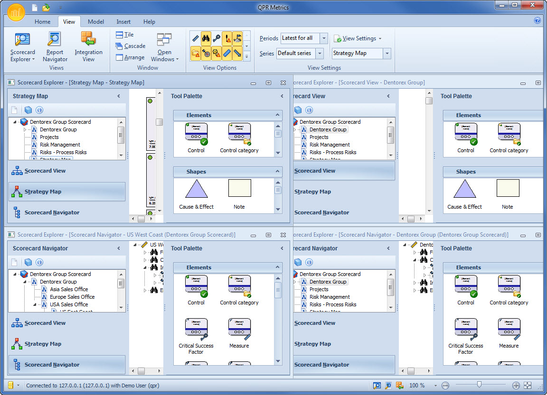Open the zoom percentage dropdown in status bar
This screenshot has width=547, height=395.
(435, 386)
